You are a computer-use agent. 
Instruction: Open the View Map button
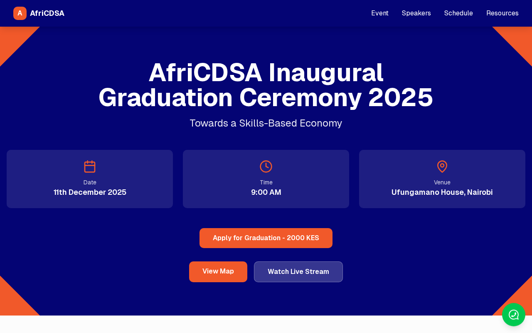pos(218,272)
